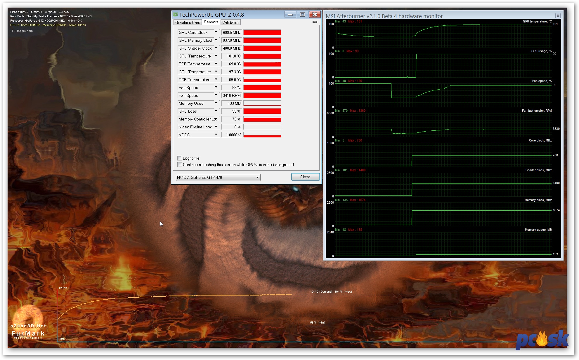Click the FurMark temperature curve graph

point(174,307)
